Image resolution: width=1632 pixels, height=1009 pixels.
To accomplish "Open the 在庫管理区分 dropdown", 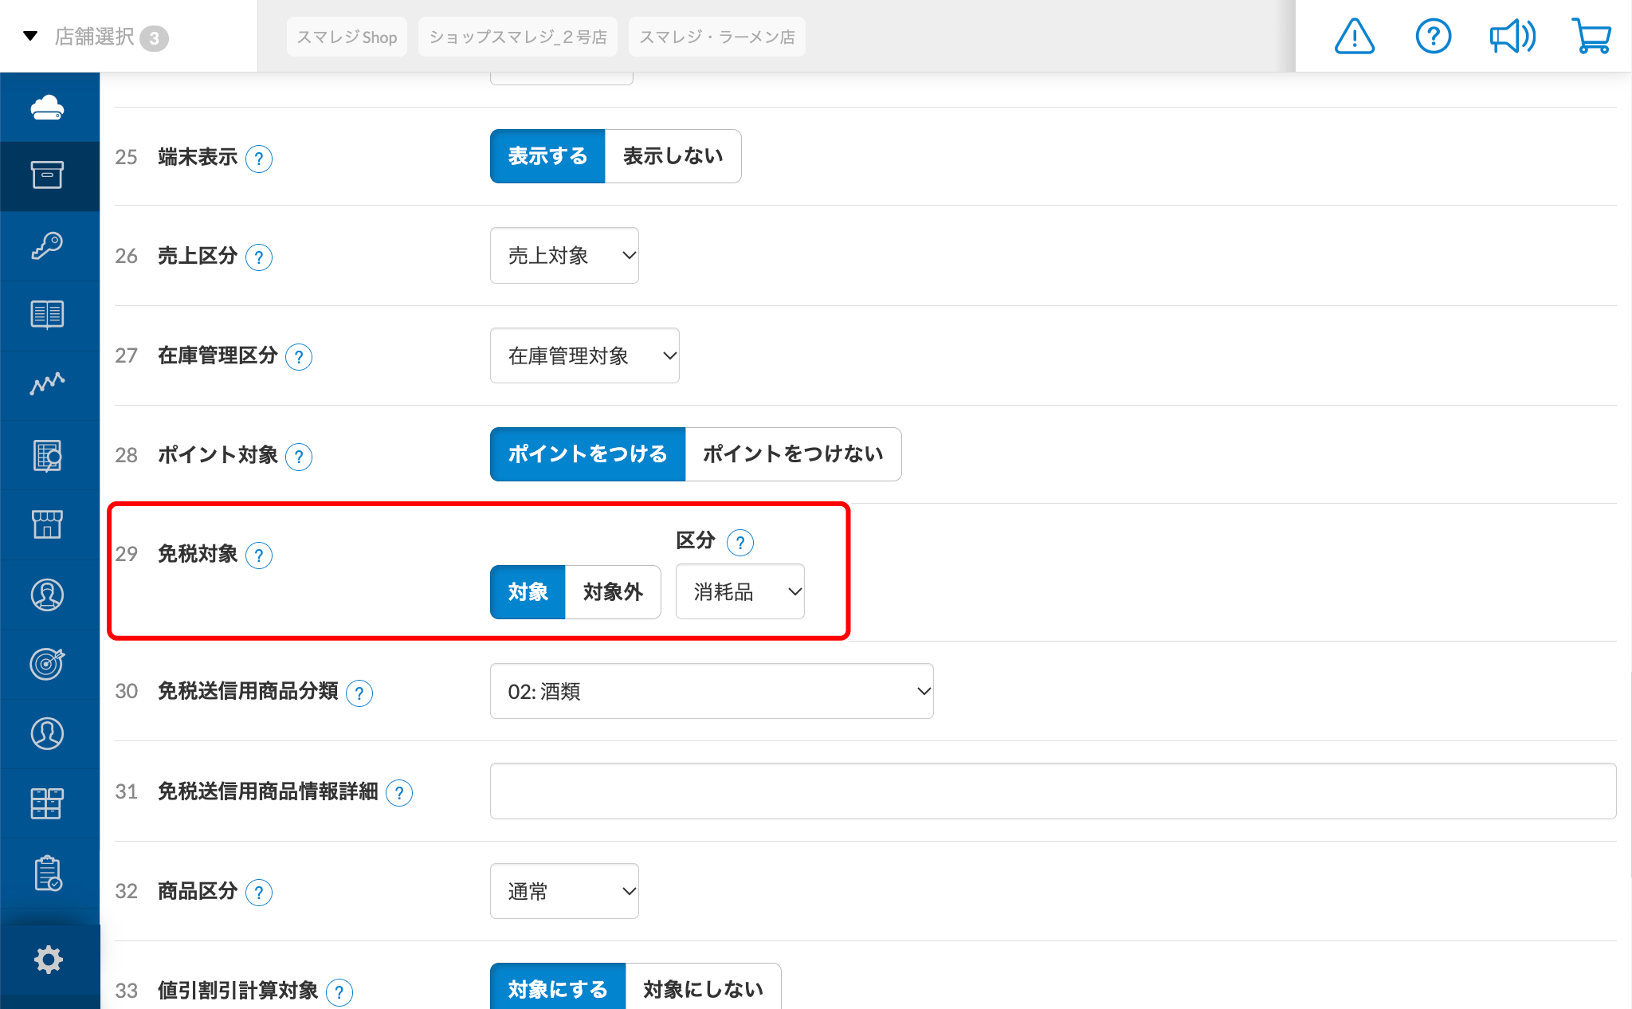I will pos(585,355).
